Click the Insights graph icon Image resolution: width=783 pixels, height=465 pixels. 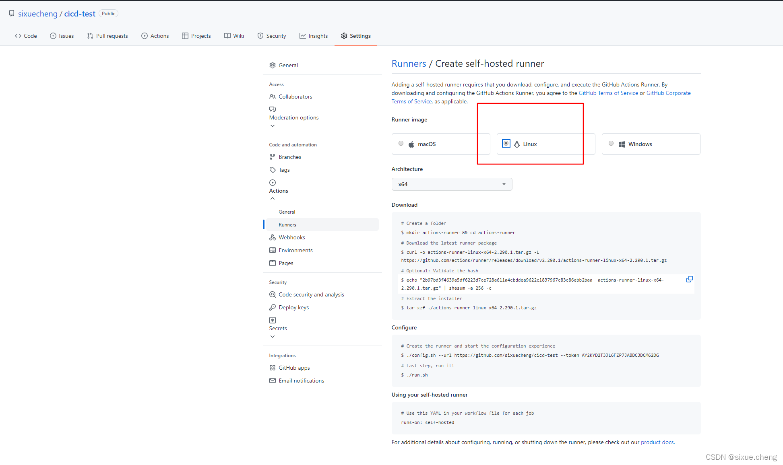(303, 36)
